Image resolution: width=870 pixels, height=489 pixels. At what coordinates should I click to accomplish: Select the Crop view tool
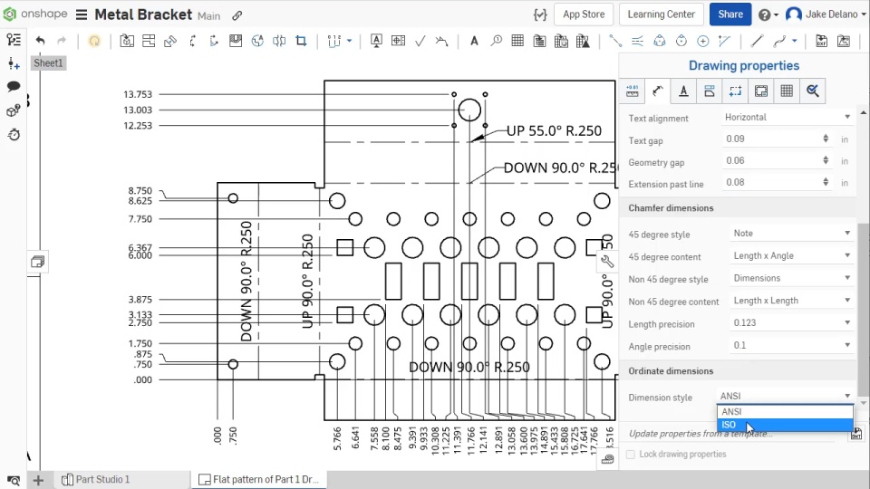(x=301, y=41)
